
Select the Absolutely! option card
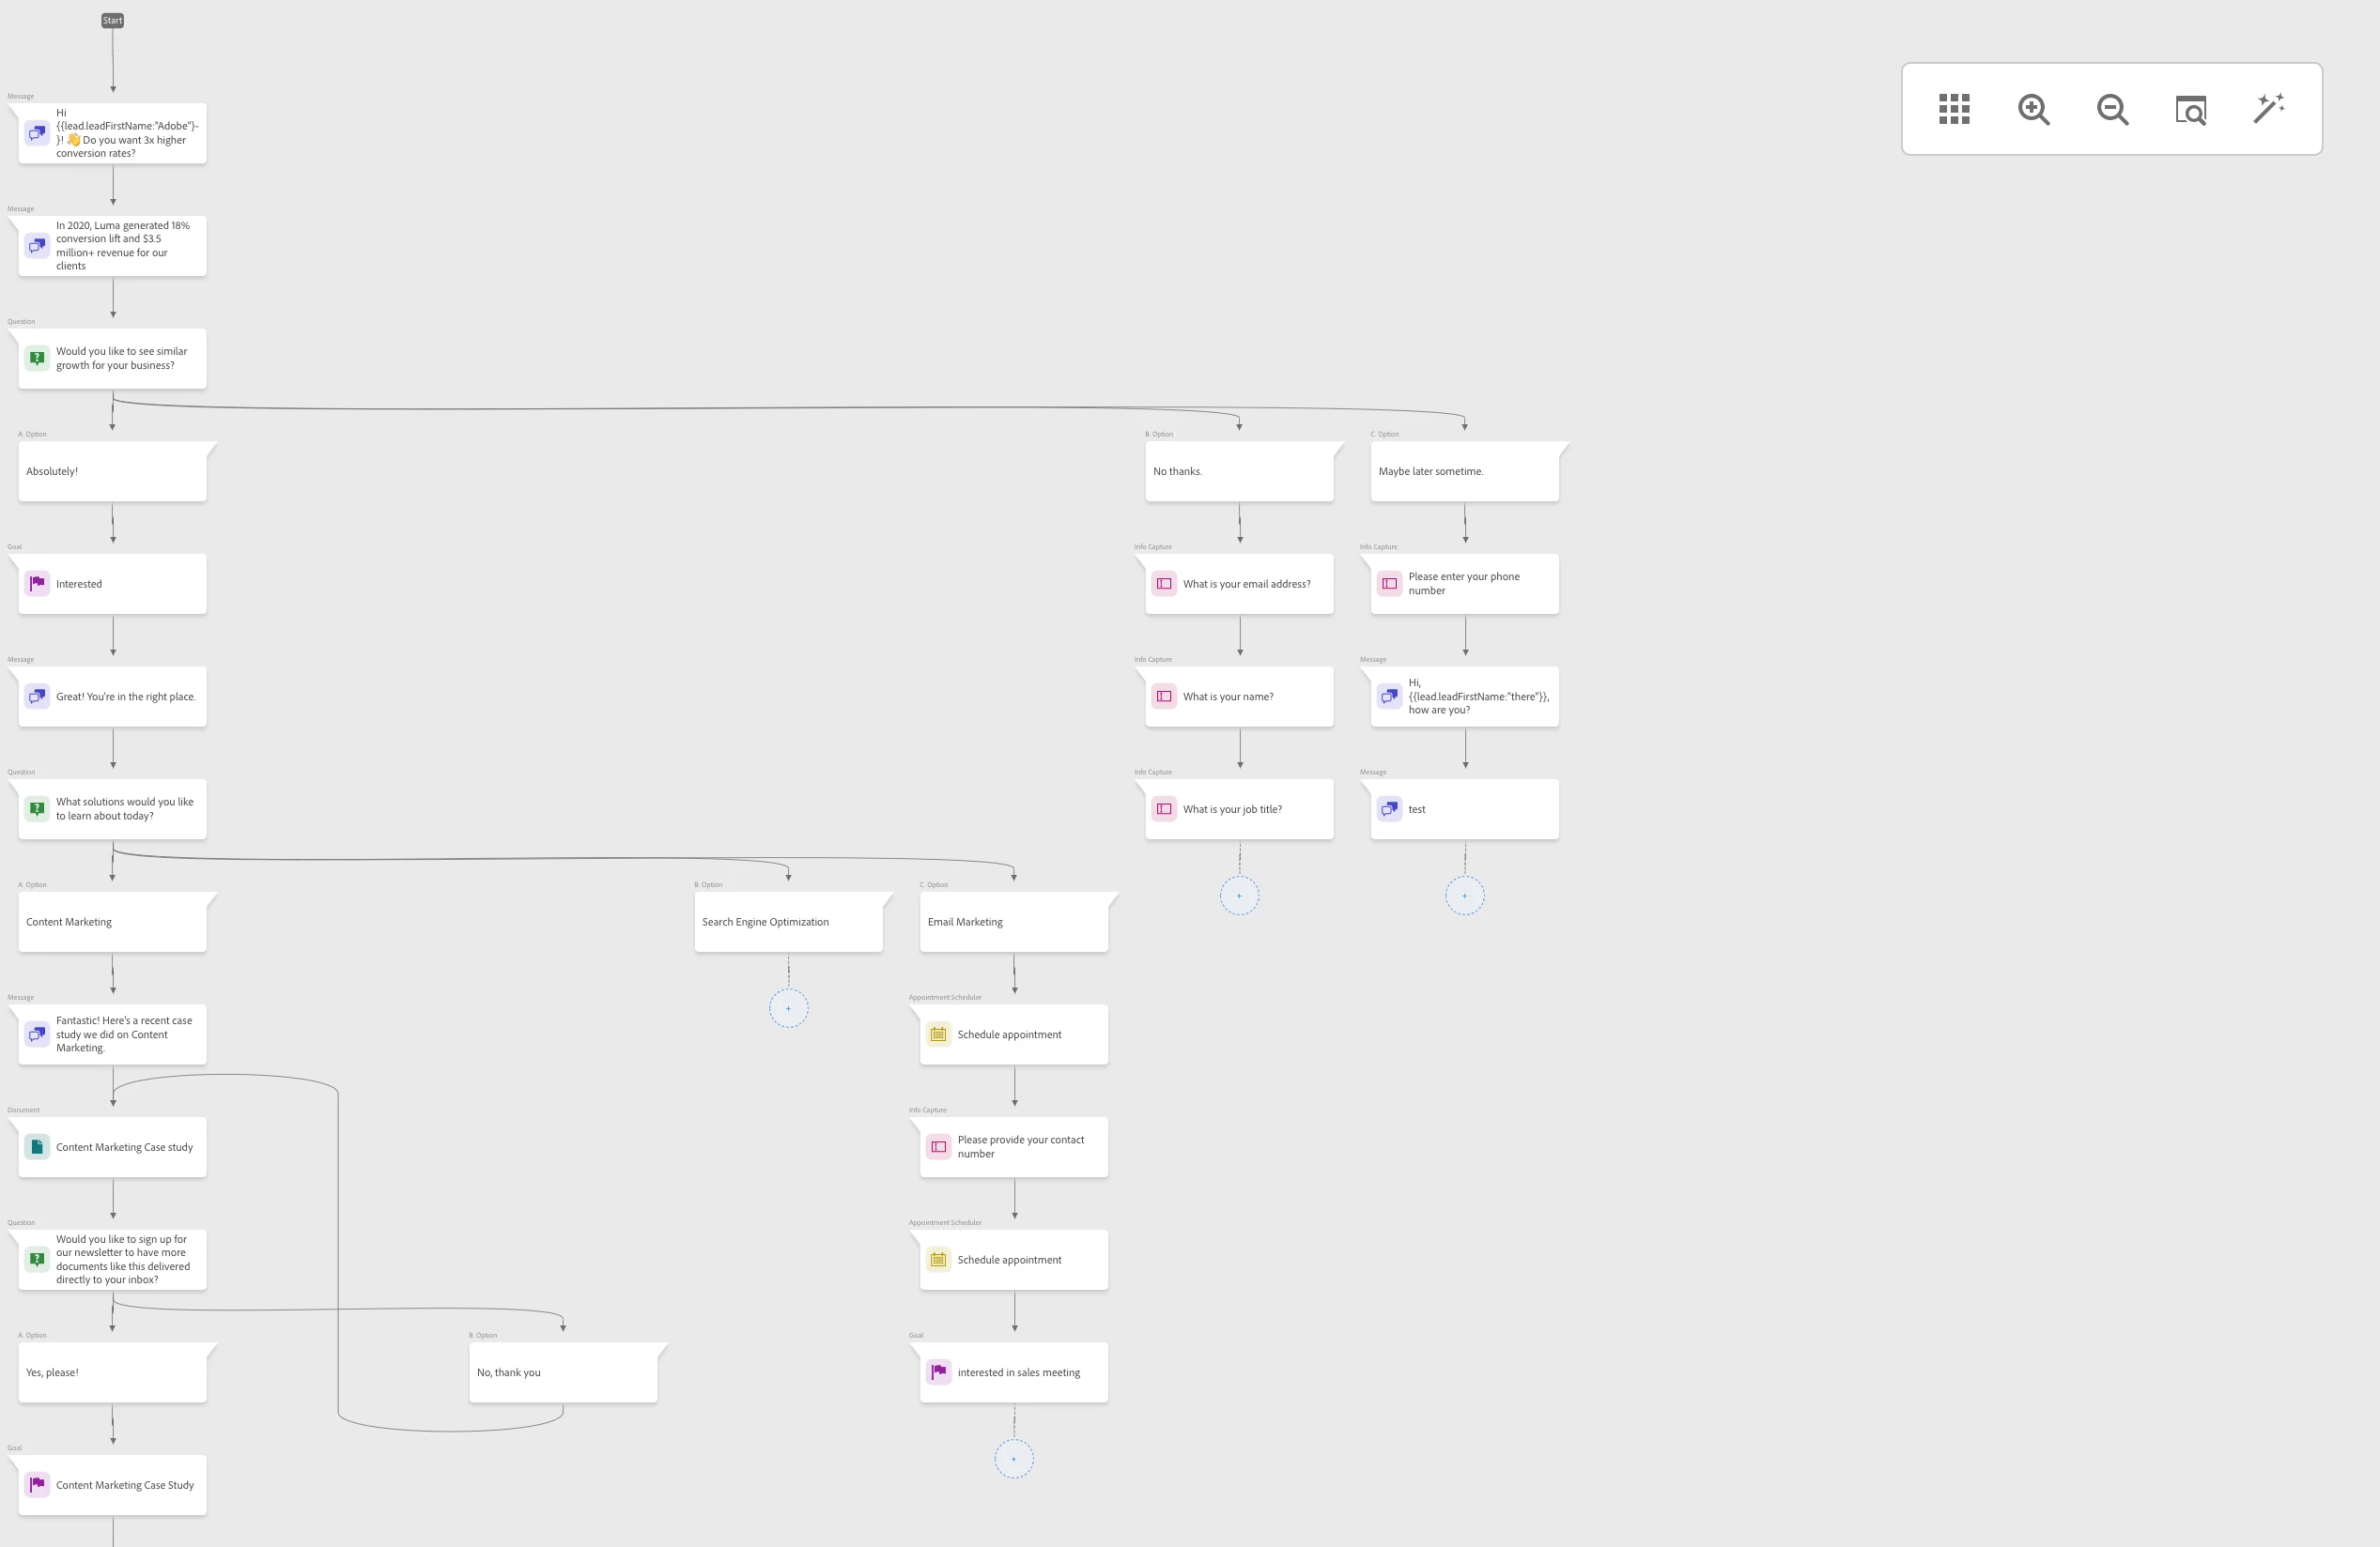point(112,471)
